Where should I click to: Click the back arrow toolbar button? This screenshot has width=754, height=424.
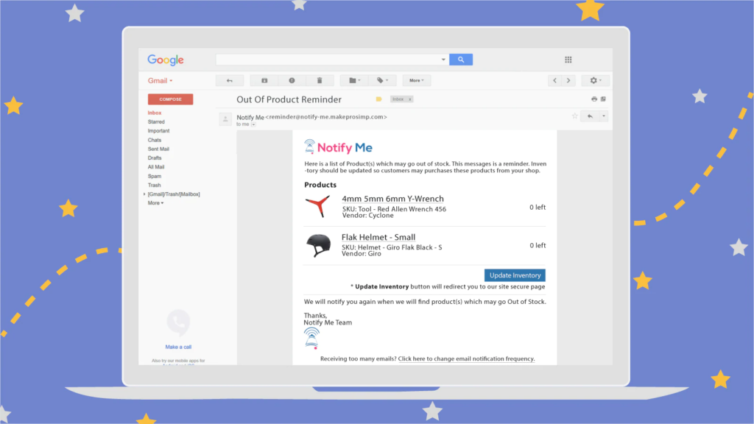coord(230,81)
